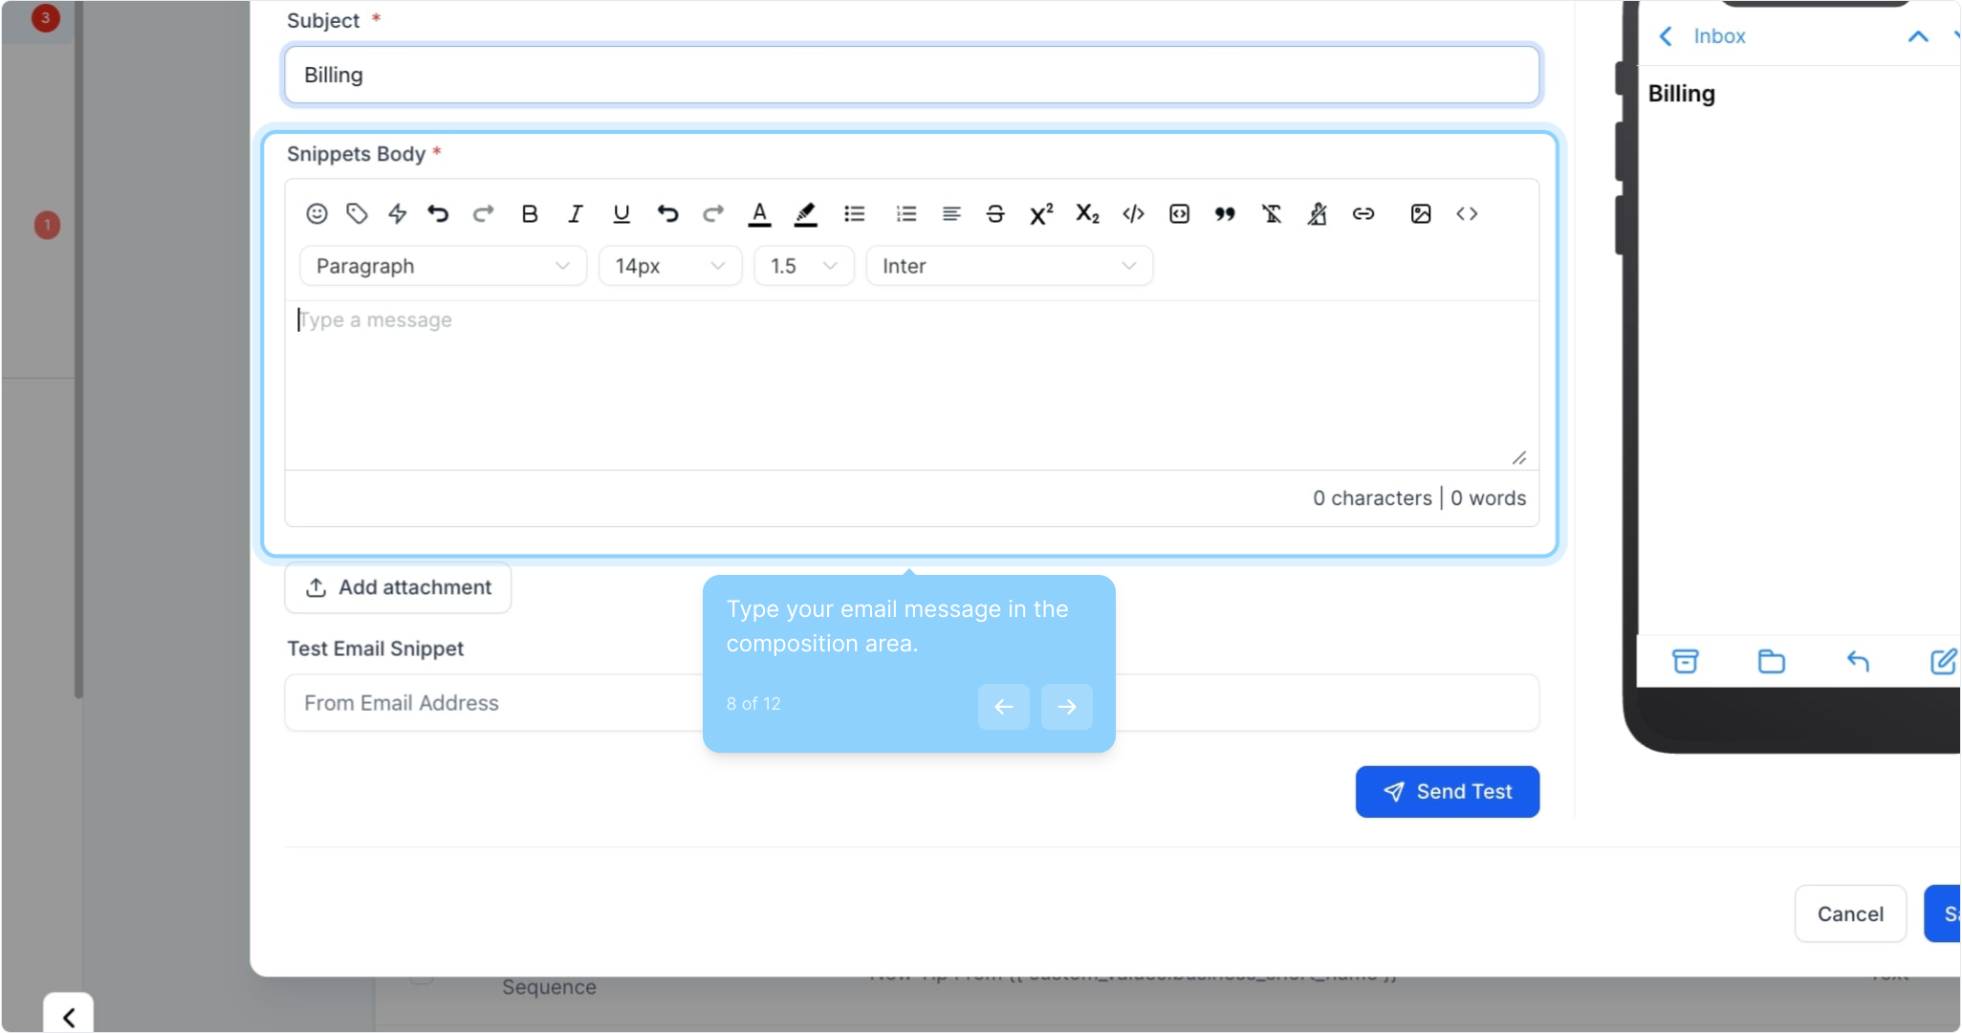
Task: Insert a hyperlink with link icon
Action: 1362,213
